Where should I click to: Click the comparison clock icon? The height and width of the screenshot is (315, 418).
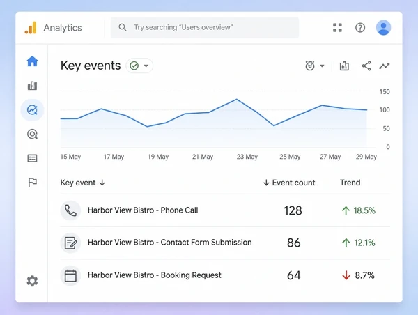point(310,66)
